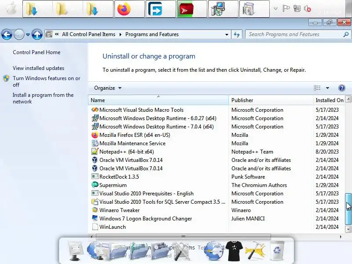Expand the address bar history dropdown
The height and width of the screenshot is (264, 352).
tap(227, 35)
